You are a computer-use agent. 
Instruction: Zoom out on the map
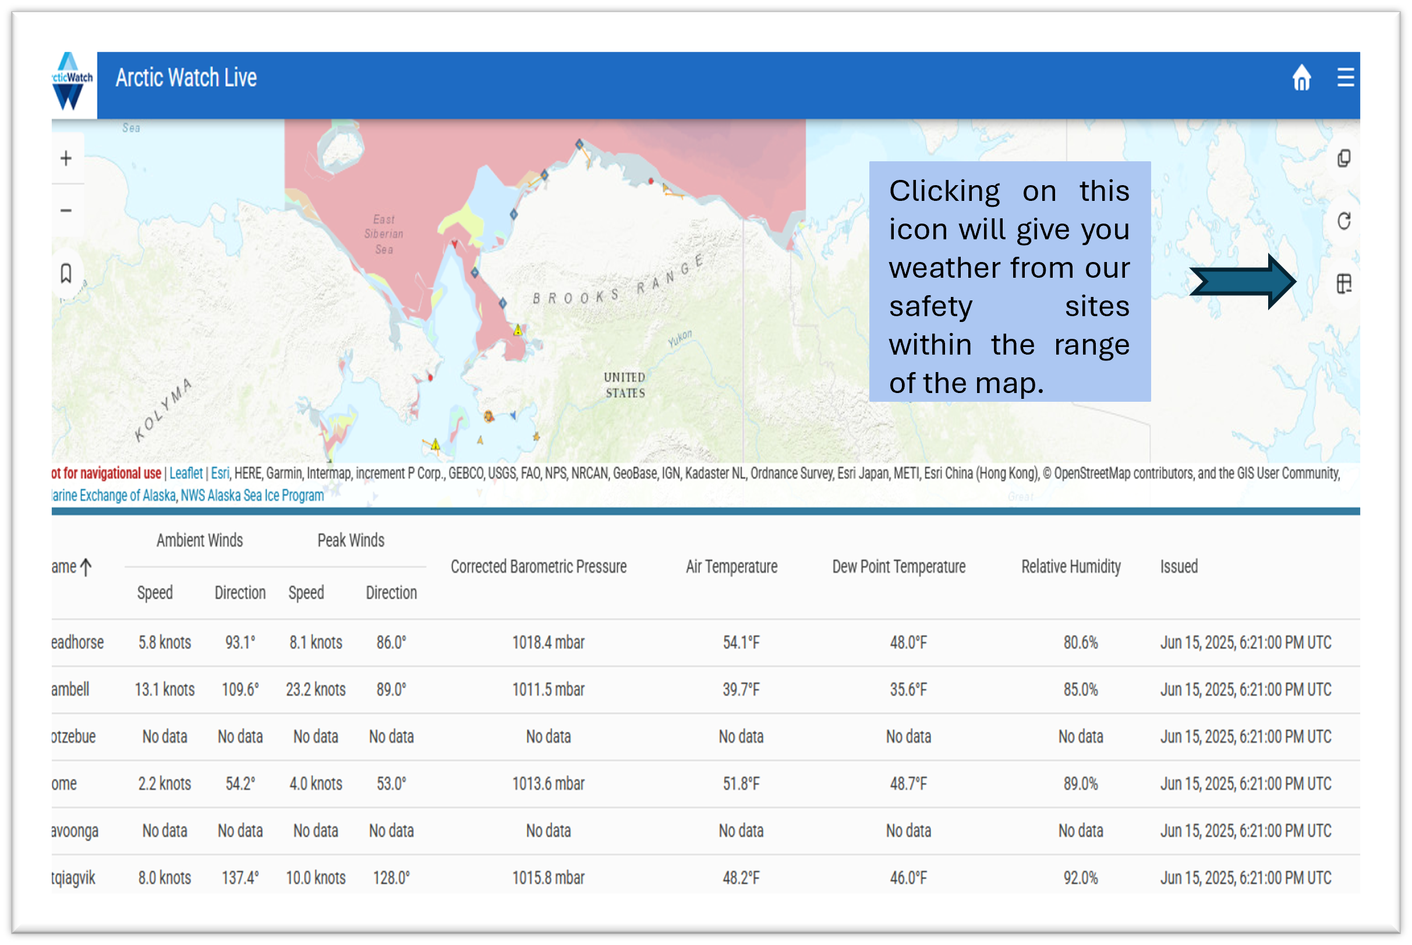(66, 210)
